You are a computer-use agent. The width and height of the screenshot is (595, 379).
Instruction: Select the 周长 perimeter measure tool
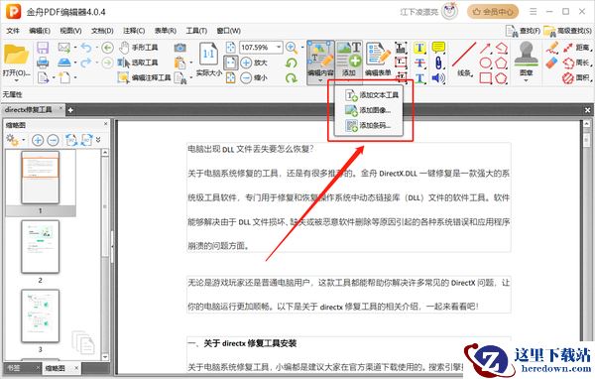point(577,63)
